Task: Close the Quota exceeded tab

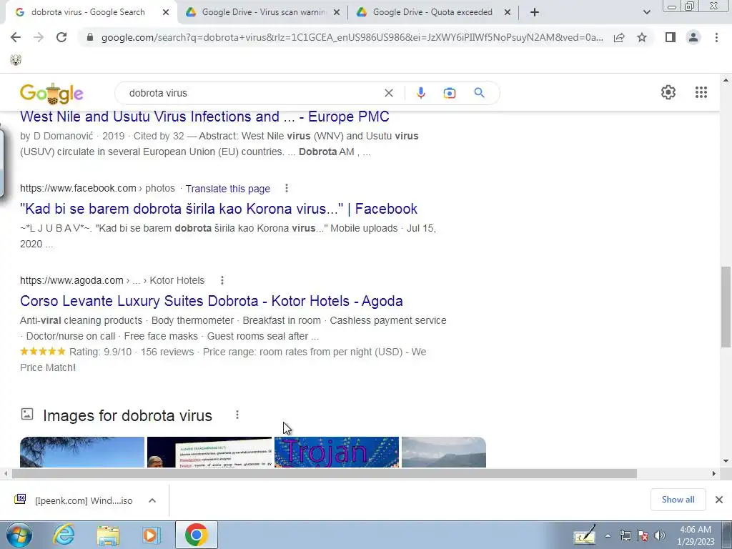Action: coord(508,13)
